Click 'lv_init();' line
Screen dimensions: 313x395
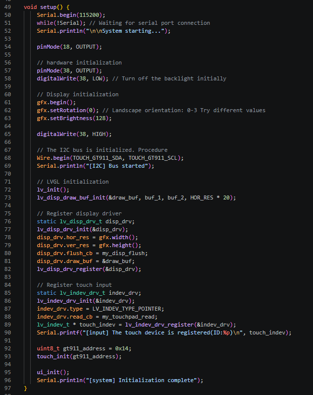(x=53, y=190)
